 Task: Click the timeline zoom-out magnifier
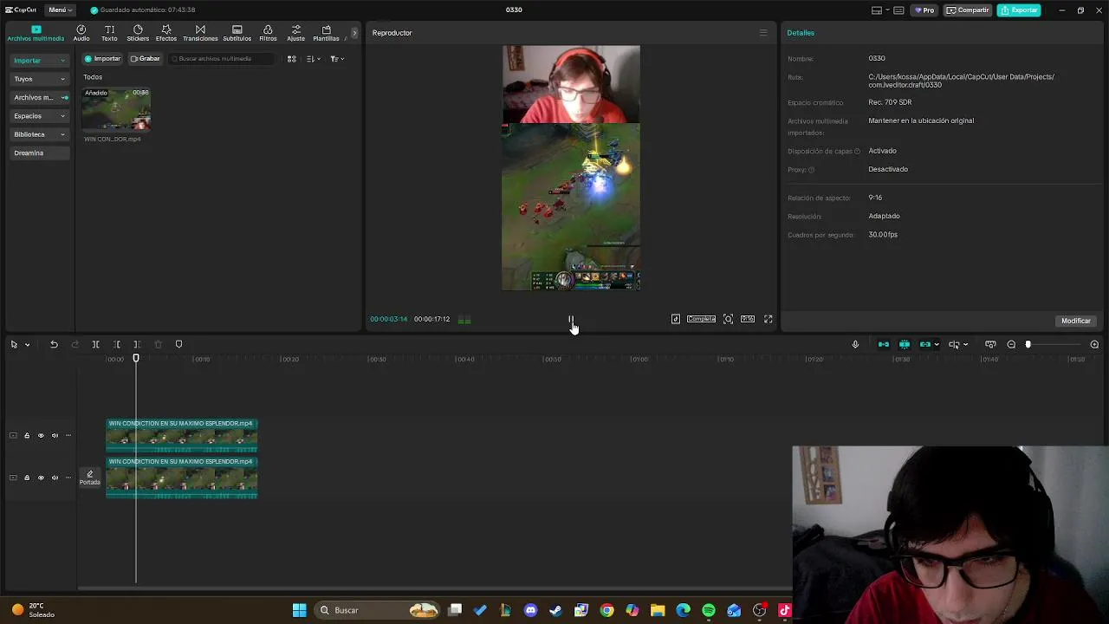point(1011,344)
